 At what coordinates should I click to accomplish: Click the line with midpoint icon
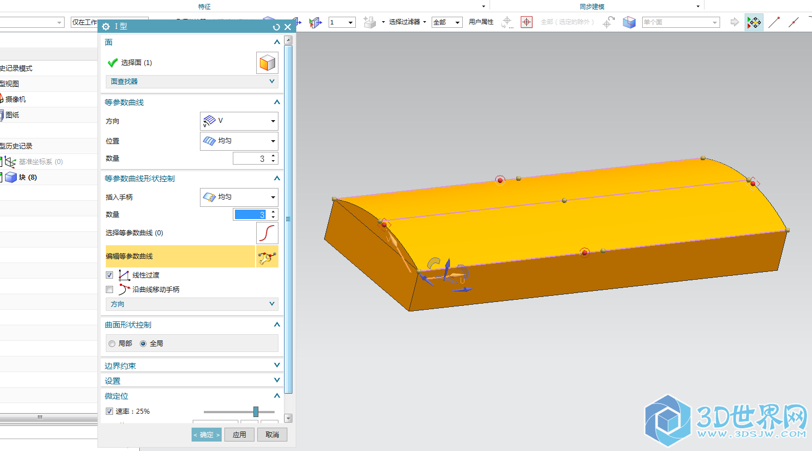(x=794, y=22)
